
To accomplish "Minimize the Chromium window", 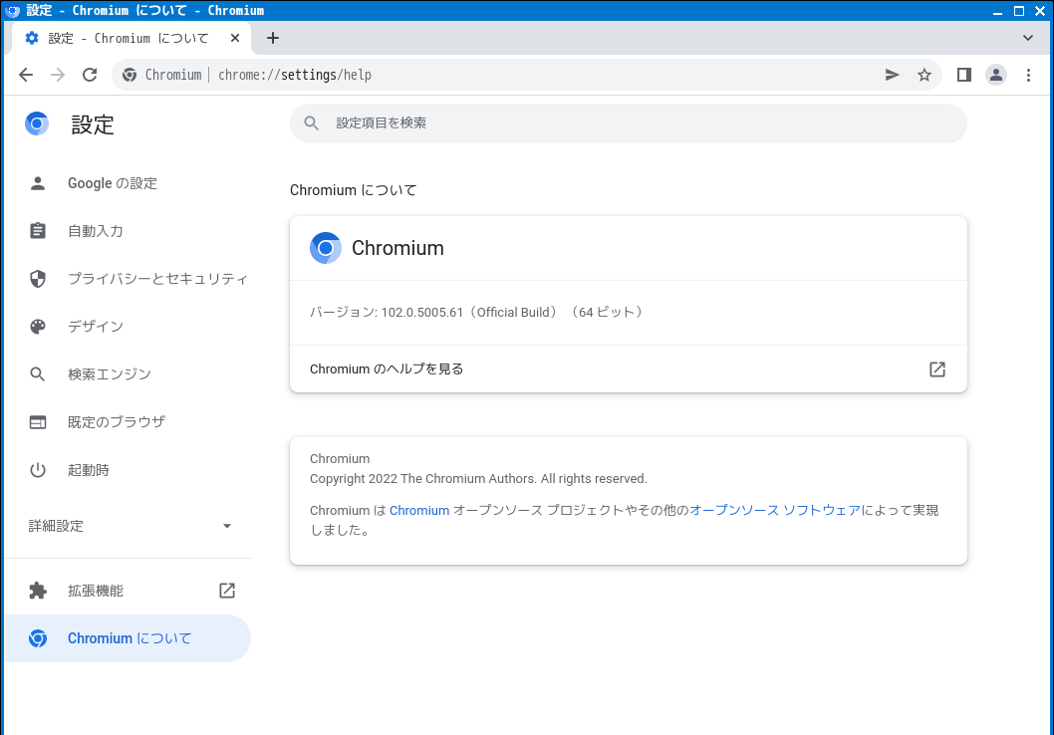I will pos(997,11).
